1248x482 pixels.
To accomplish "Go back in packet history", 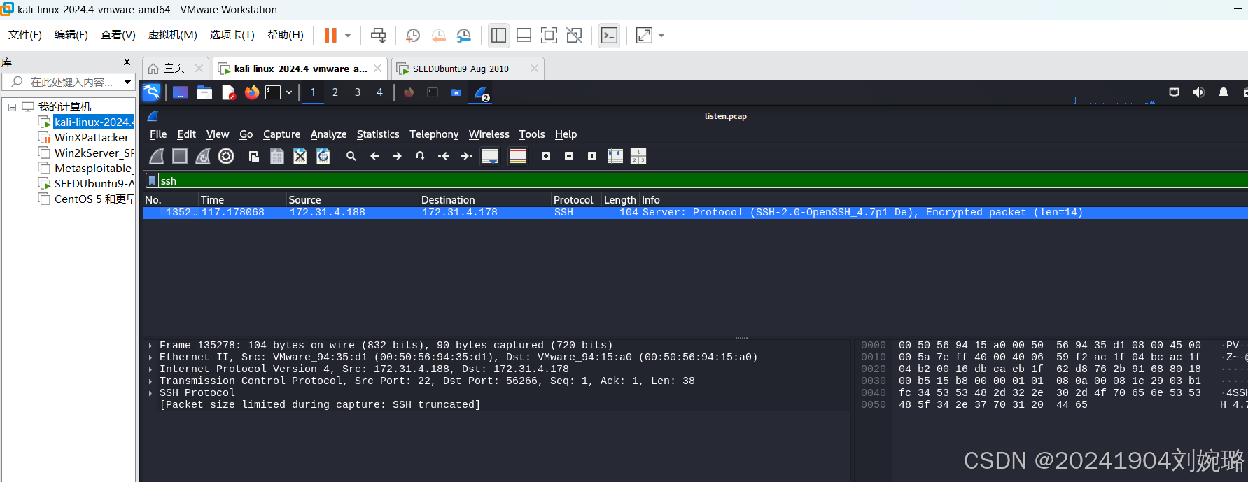I will (x=374, y=156).
